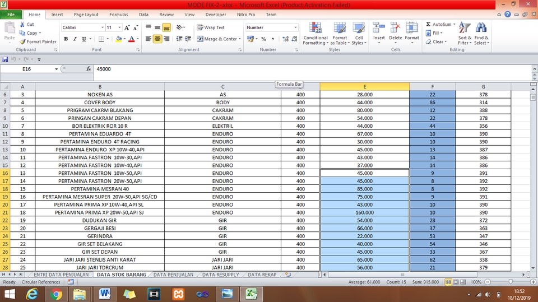Click the Paste icon
Viewport: 538px width, 302px height.
(10, 28)
